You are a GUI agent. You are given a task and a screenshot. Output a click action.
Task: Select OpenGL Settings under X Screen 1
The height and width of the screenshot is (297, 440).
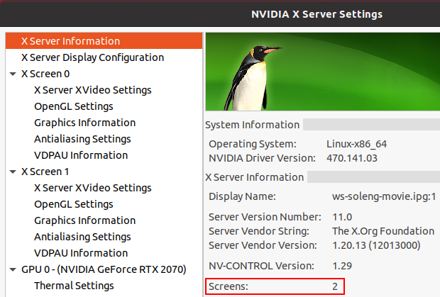click(x=73, y=204)
